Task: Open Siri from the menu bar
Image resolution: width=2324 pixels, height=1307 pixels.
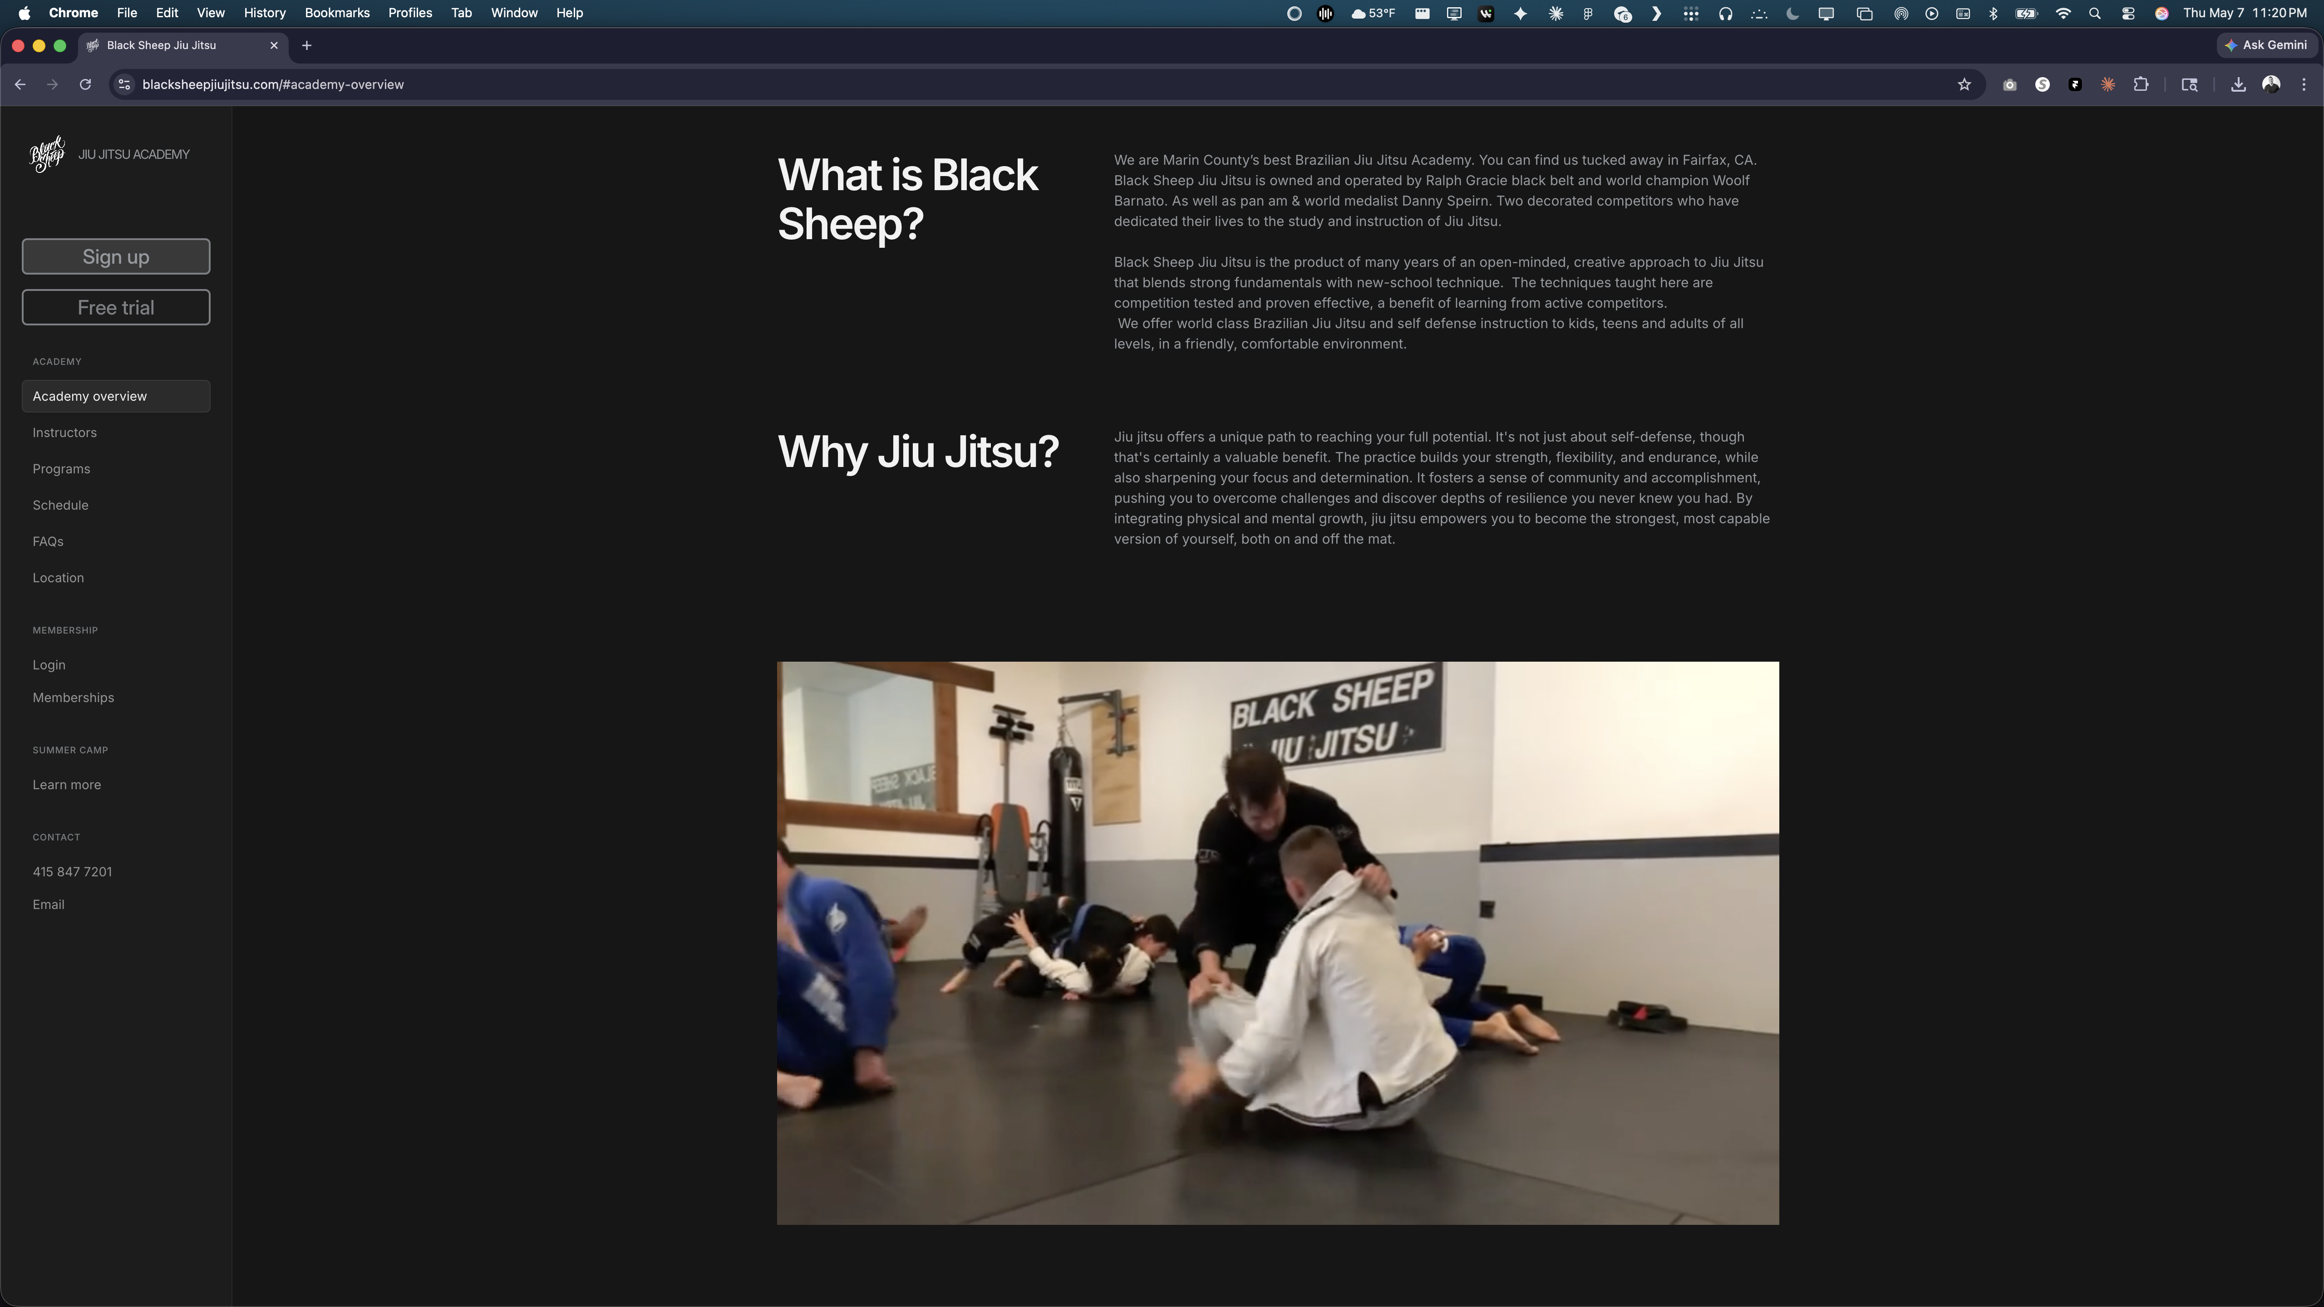Action: (2162, 13)
